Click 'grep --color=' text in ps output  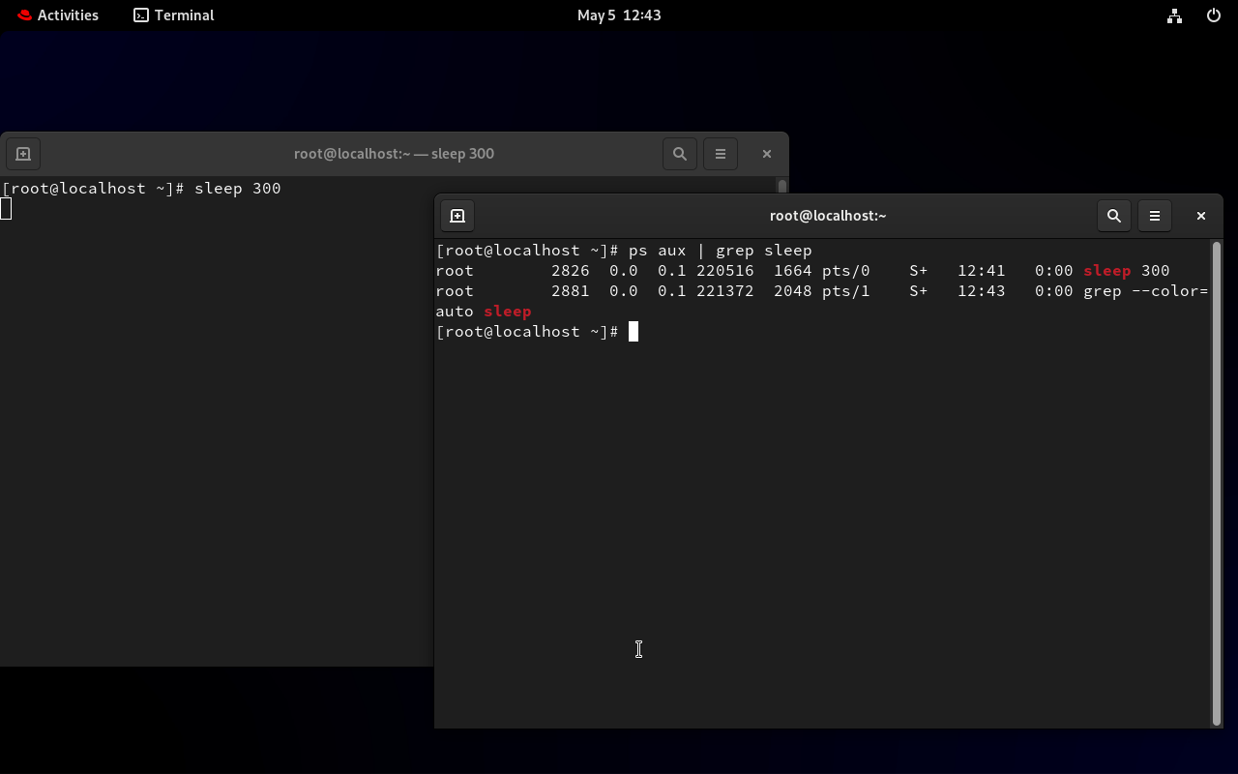(x=1146, y=291)
